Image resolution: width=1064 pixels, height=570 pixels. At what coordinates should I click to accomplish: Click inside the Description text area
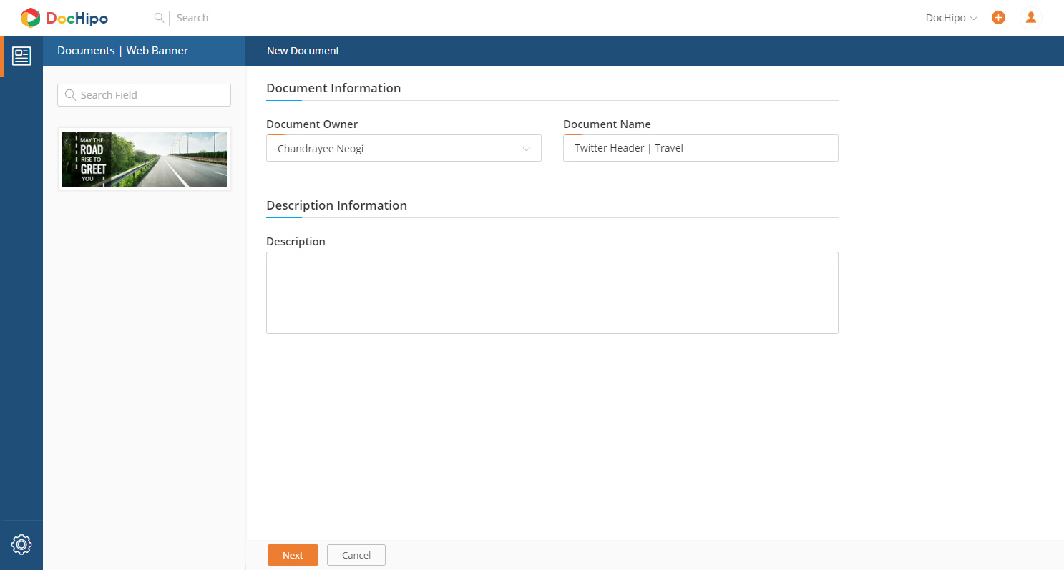click(x=552, y=293)
